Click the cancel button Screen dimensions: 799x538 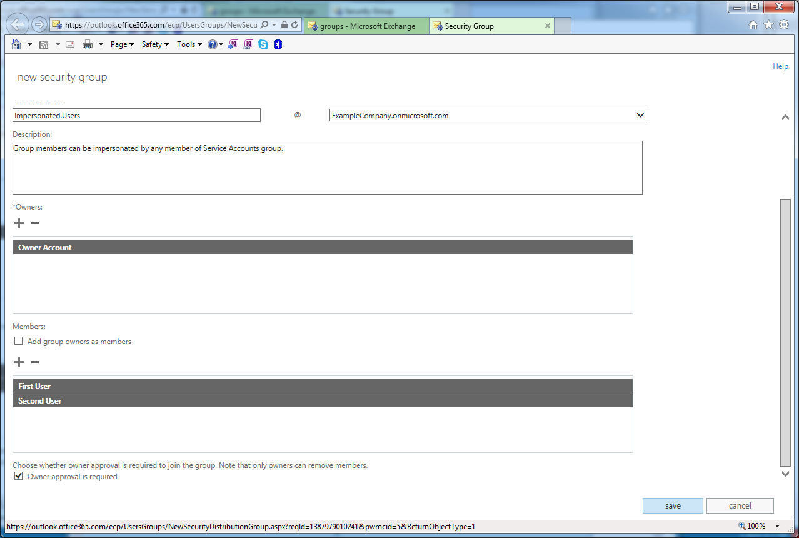click(740, 506)
